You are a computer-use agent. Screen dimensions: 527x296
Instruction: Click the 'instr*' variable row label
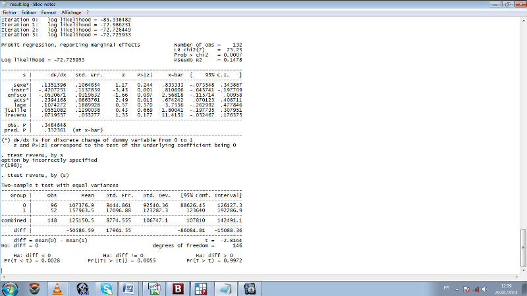point(20,90)
